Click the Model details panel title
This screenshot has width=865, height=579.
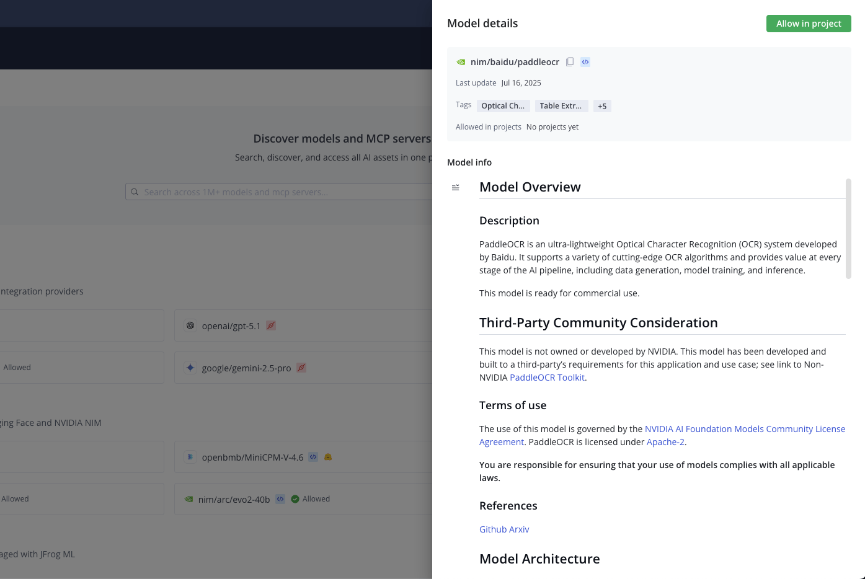[482, 24]
